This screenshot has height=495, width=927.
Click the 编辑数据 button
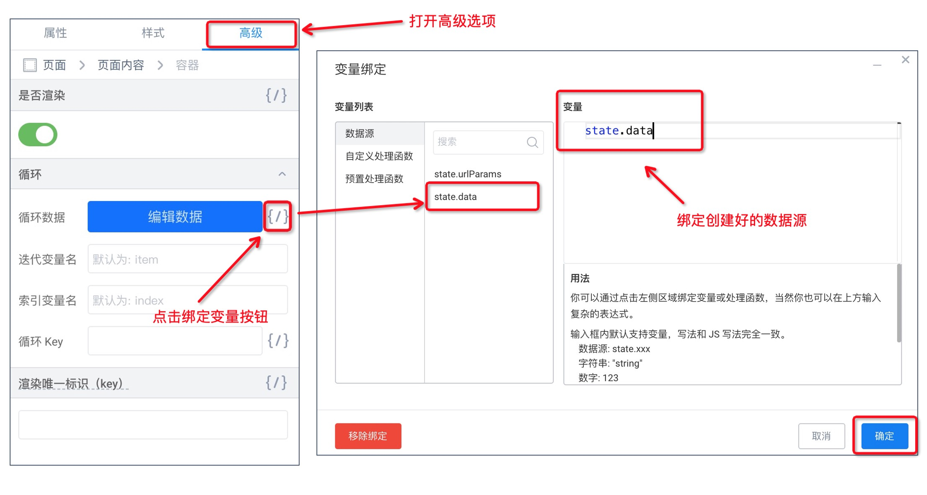coord(175,217)
